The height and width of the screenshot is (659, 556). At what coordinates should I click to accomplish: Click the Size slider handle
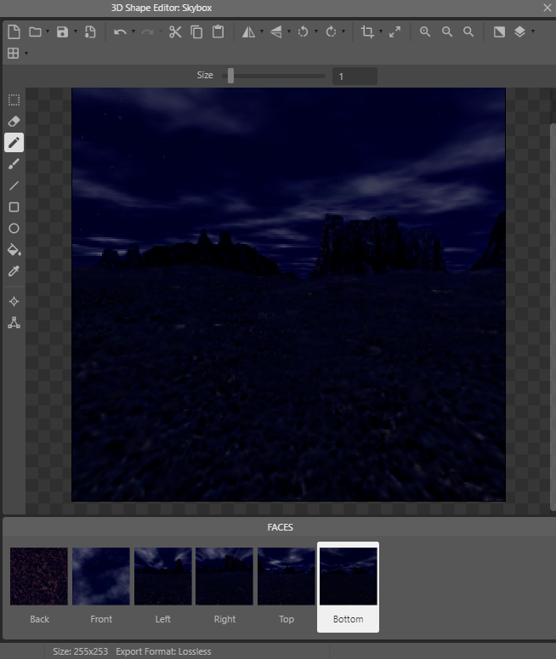230,76
